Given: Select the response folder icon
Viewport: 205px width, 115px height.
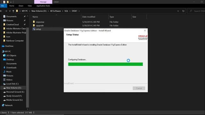Looking at the screenshot, I should 34,22.
